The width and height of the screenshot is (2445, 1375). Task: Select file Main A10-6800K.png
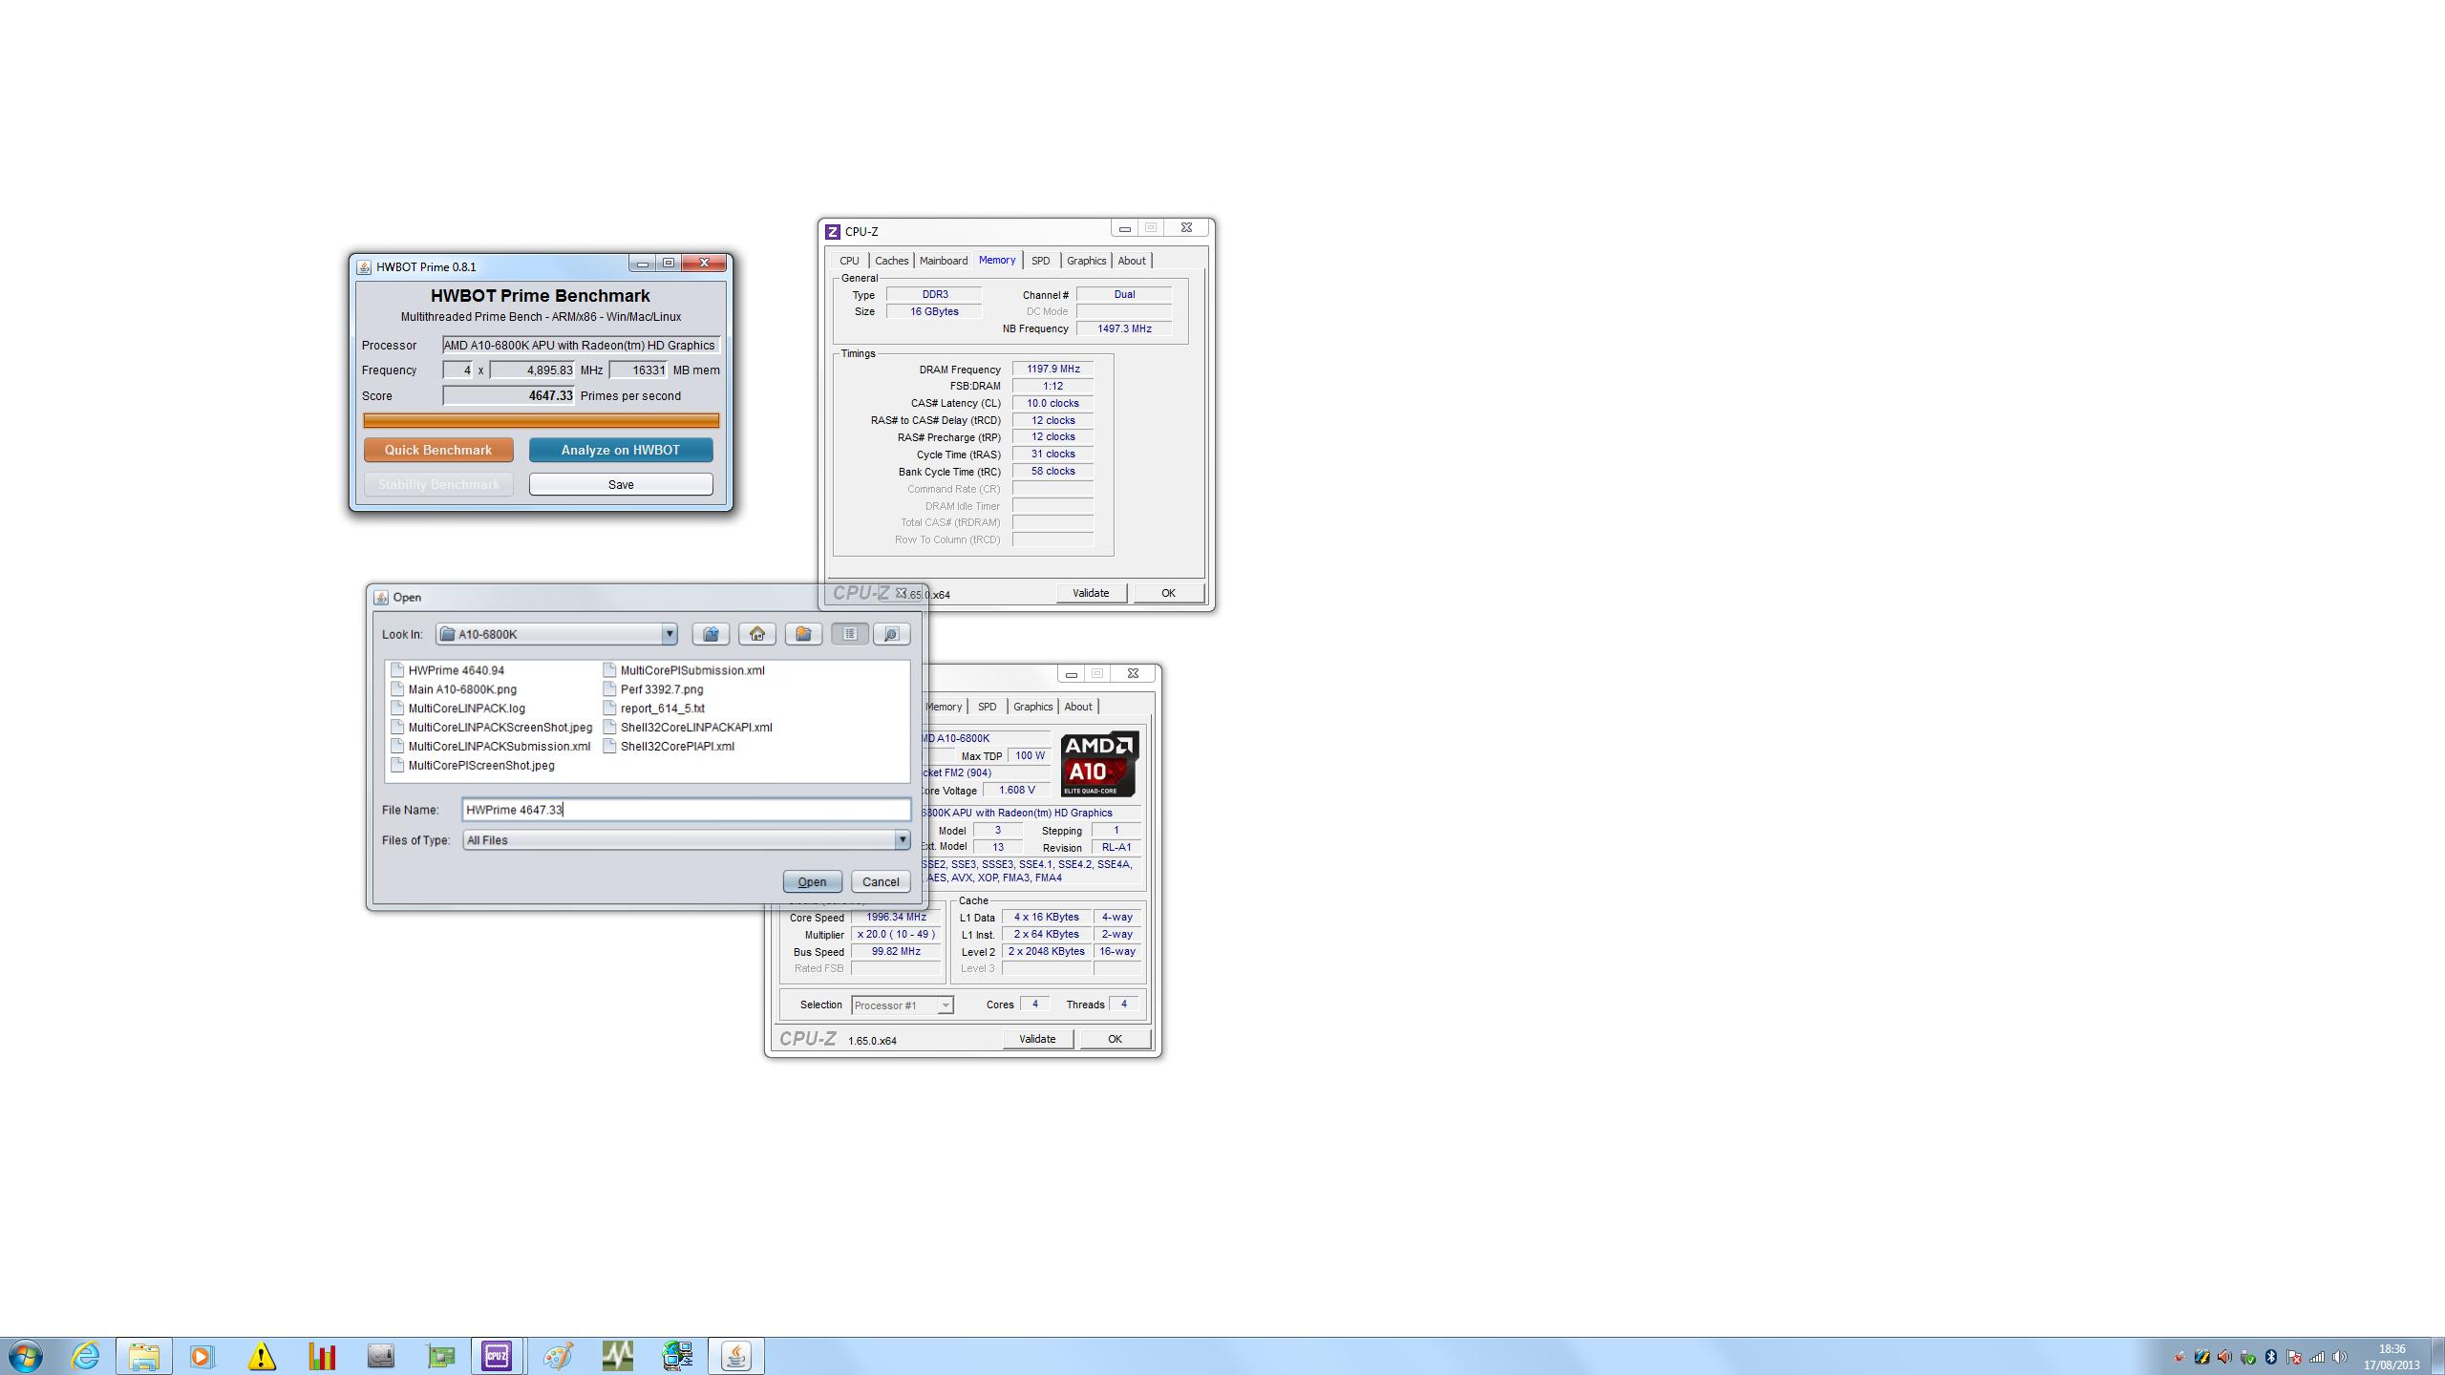tap(454, 689)
